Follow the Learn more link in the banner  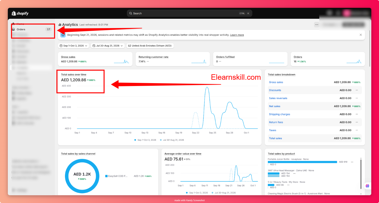click(x=237, y=35)
